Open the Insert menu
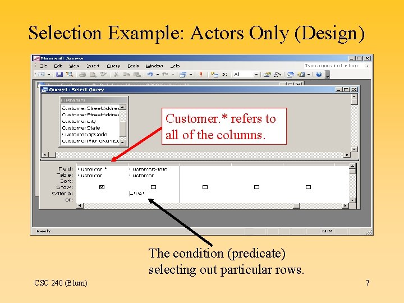Screen dimensions: 404x303 pos(93,66)
